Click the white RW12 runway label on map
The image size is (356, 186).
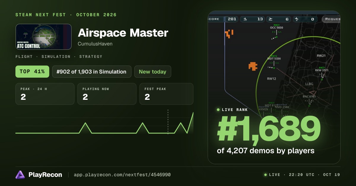[271, 79]
